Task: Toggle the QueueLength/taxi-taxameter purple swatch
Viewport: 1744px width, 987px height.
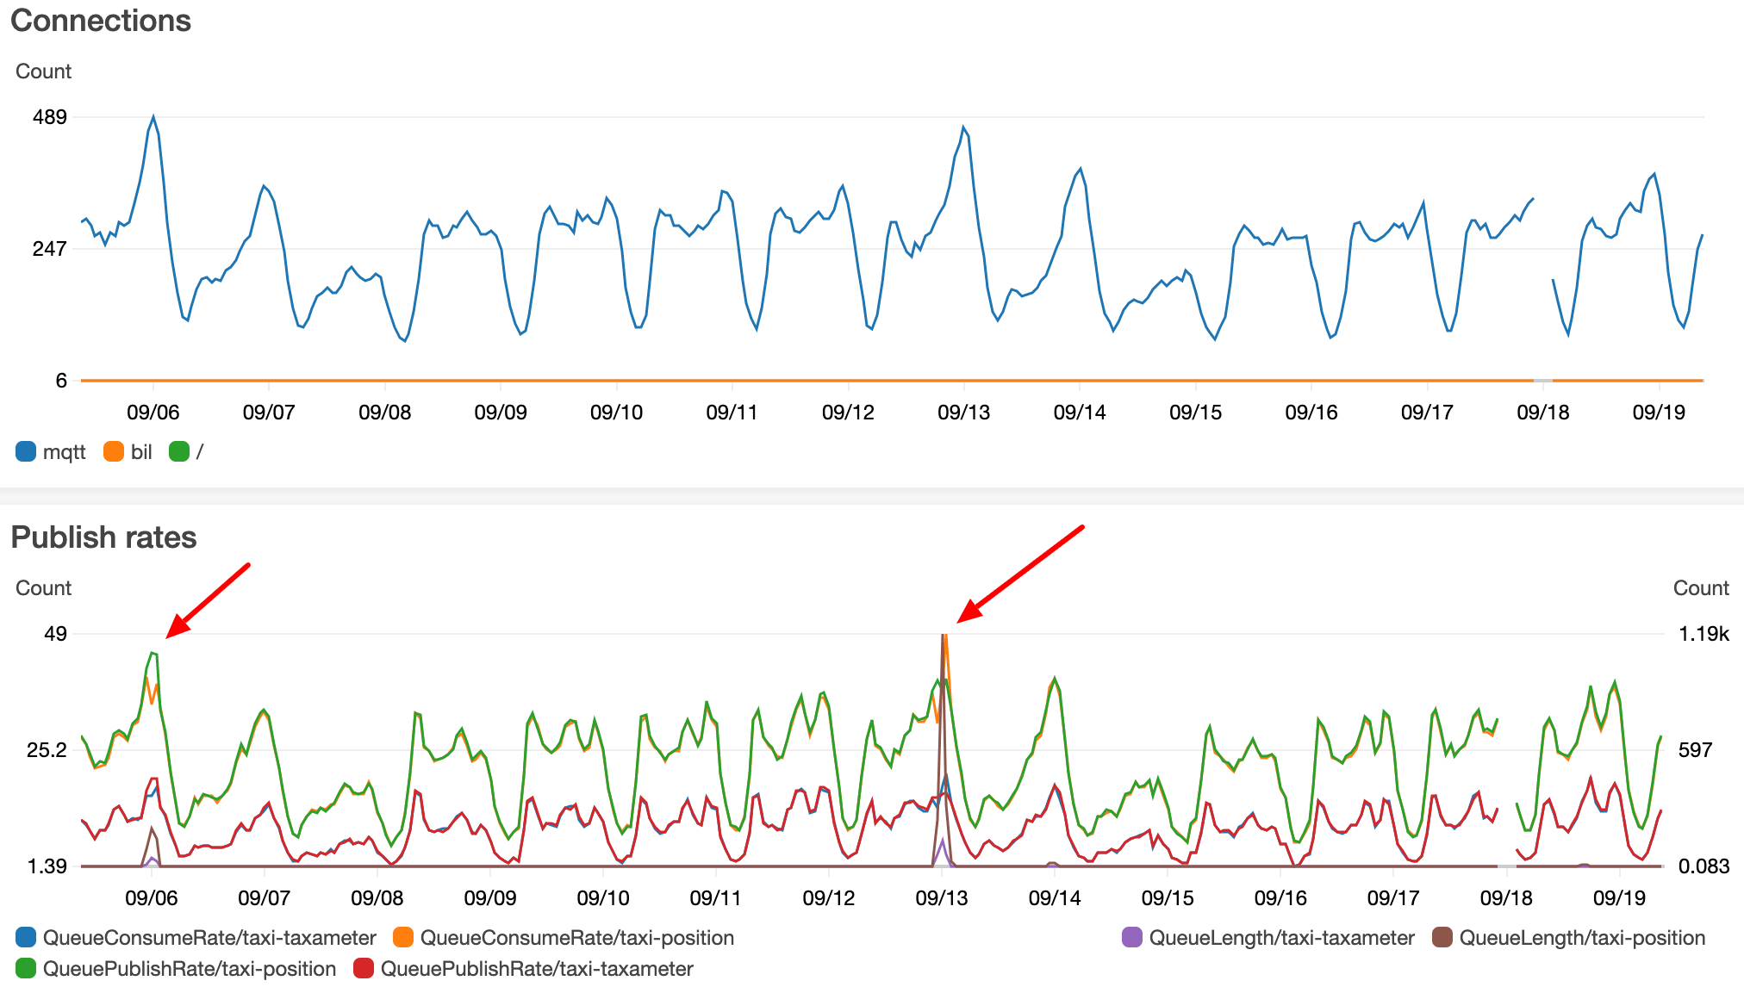Action: 1132,937
